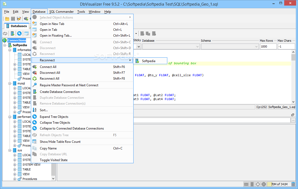Open the Help menu

point(108,12)
